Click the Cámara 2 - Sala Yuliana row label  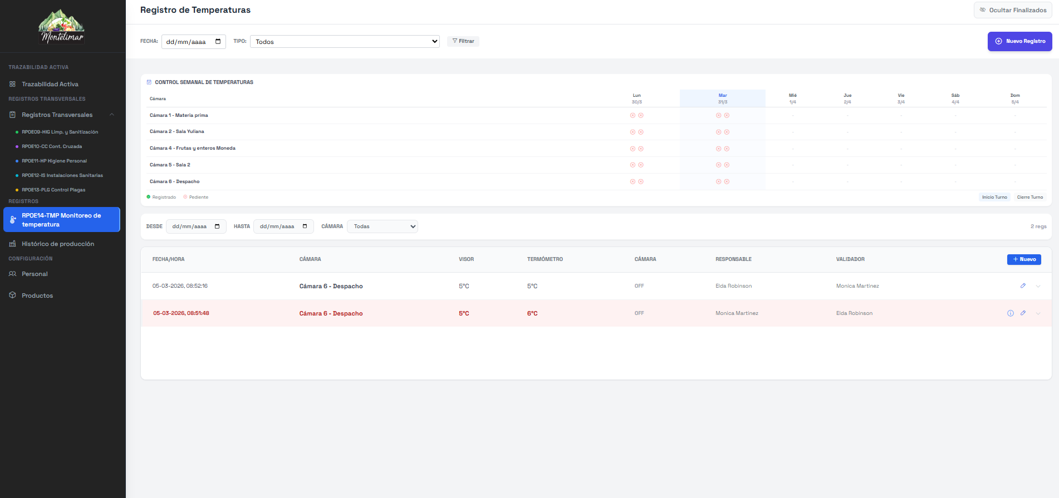click(177, 131)
